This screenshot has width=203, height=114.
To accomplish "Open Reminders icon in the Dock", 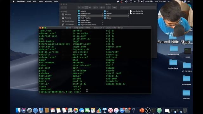I will click(64, 111).
